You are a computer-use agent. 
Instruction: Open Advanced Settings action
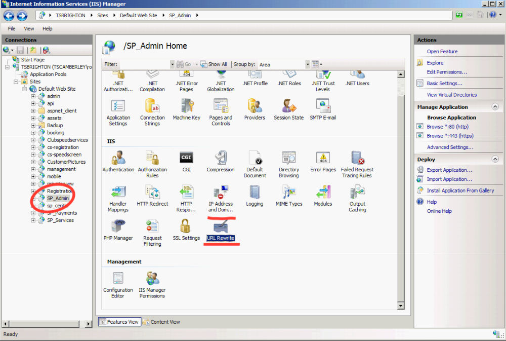coord(450,147)
